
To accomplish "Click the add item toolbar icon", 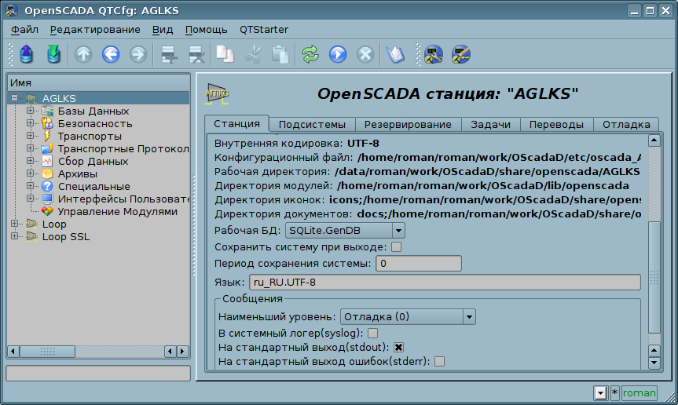I will pyautogui.click(x=167, y=54).
